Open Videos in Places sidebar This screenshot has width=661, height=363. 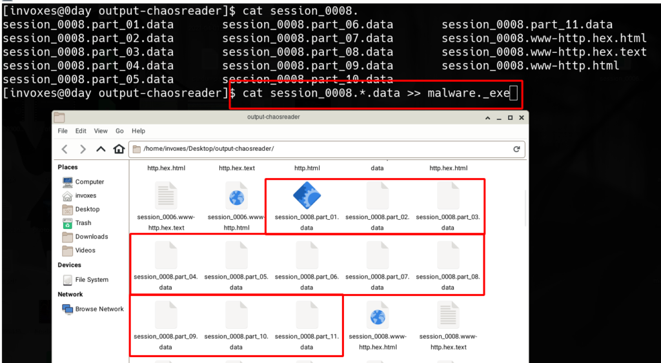(x=79, y=250)
